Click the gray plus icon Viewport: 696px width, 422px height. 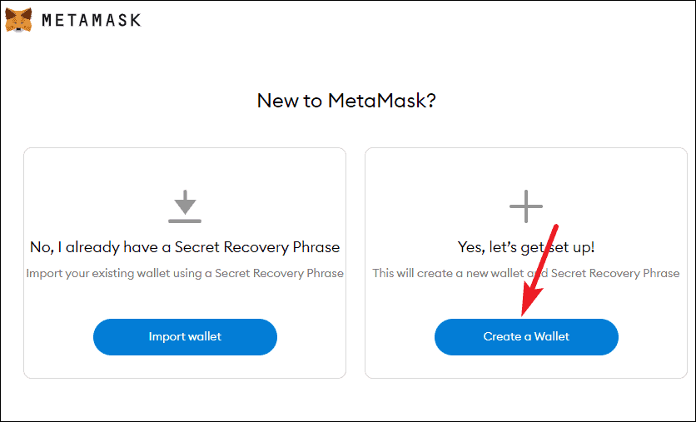(x=526, y=206)
